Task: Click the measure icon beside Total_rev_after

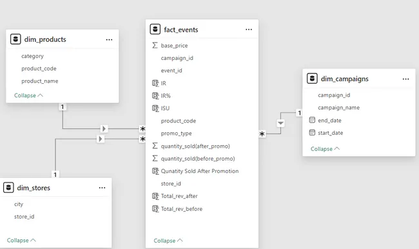Action: tap(155, 196)
